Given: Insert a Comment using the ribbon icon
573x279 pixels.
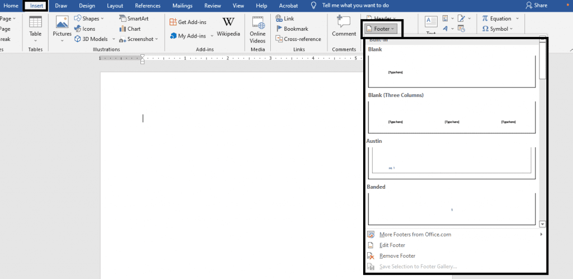Looking at the screenshot, I should pyautogui.click(x=344, y=22).
